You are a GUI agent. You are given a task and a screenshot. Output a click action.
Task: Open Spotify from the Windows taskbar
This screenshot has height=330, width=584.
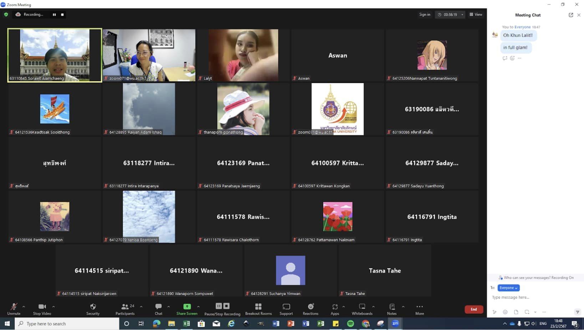click(350, 324)
